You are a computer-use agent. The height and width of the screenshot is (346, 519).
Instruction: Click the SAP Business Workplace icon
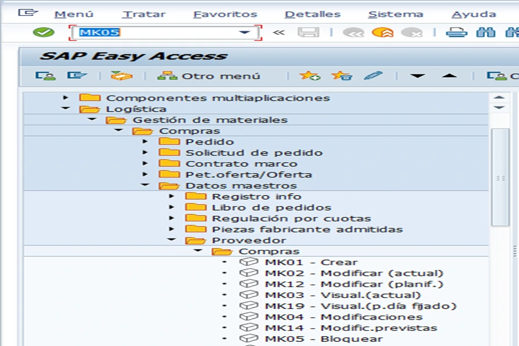coord(121,76)
